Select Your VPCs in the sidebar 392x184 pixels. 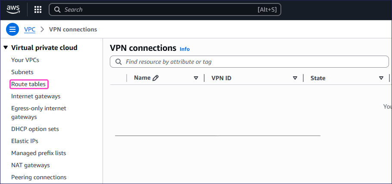[25, 60]
